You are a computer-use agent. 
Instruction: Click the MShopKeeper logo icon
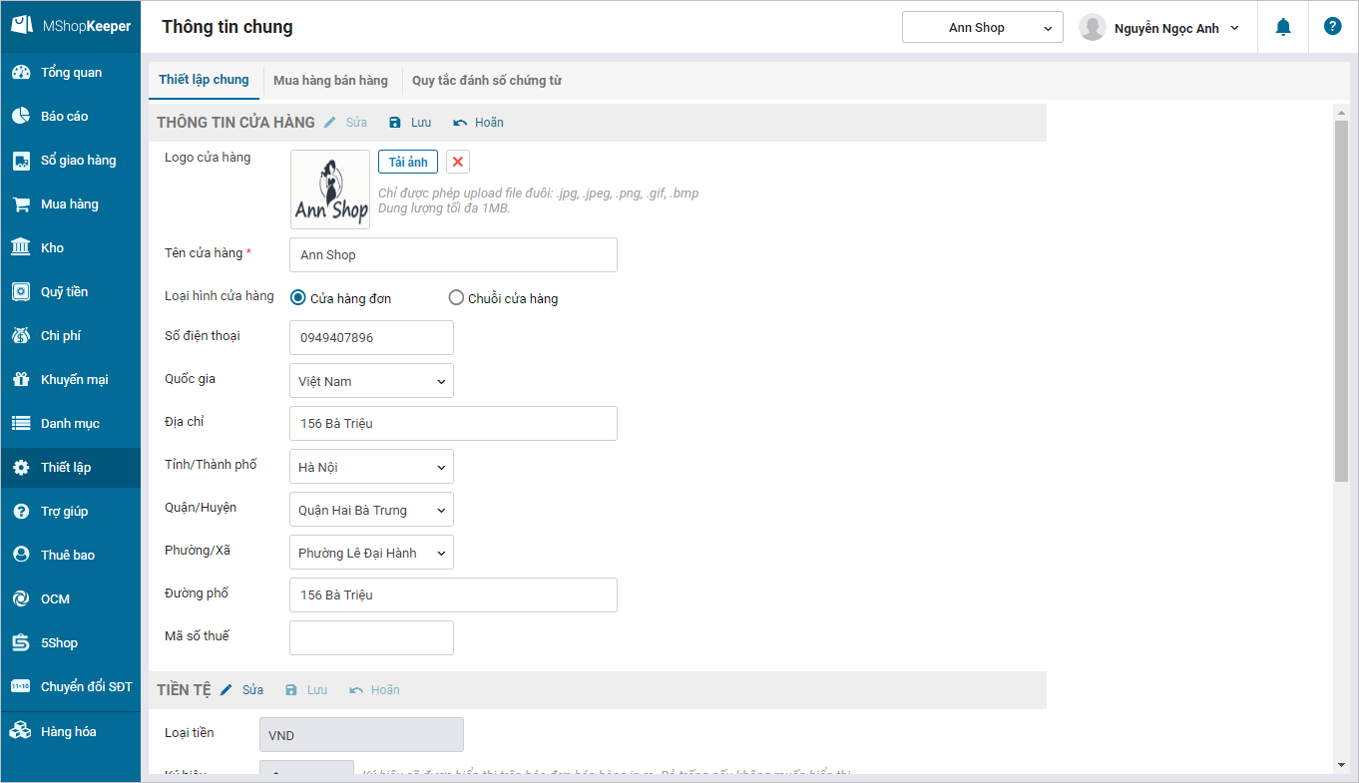tap(22, 26)
